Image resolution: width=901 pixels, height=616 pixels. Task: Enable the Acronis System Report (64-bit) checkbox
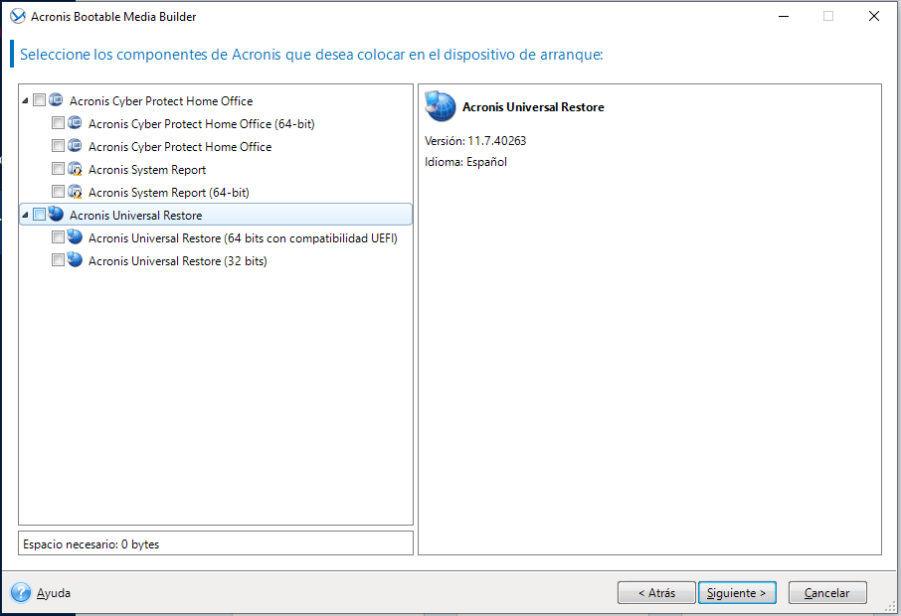(58, 192)
